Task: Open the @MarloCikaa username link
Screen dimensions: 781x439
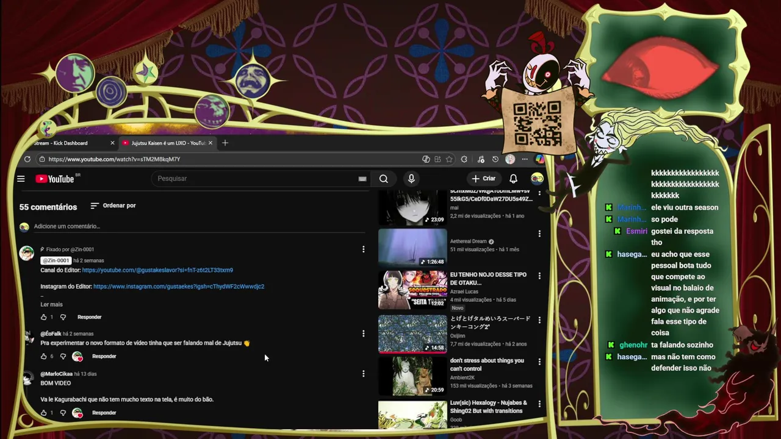Action: (x=56, y=374)
